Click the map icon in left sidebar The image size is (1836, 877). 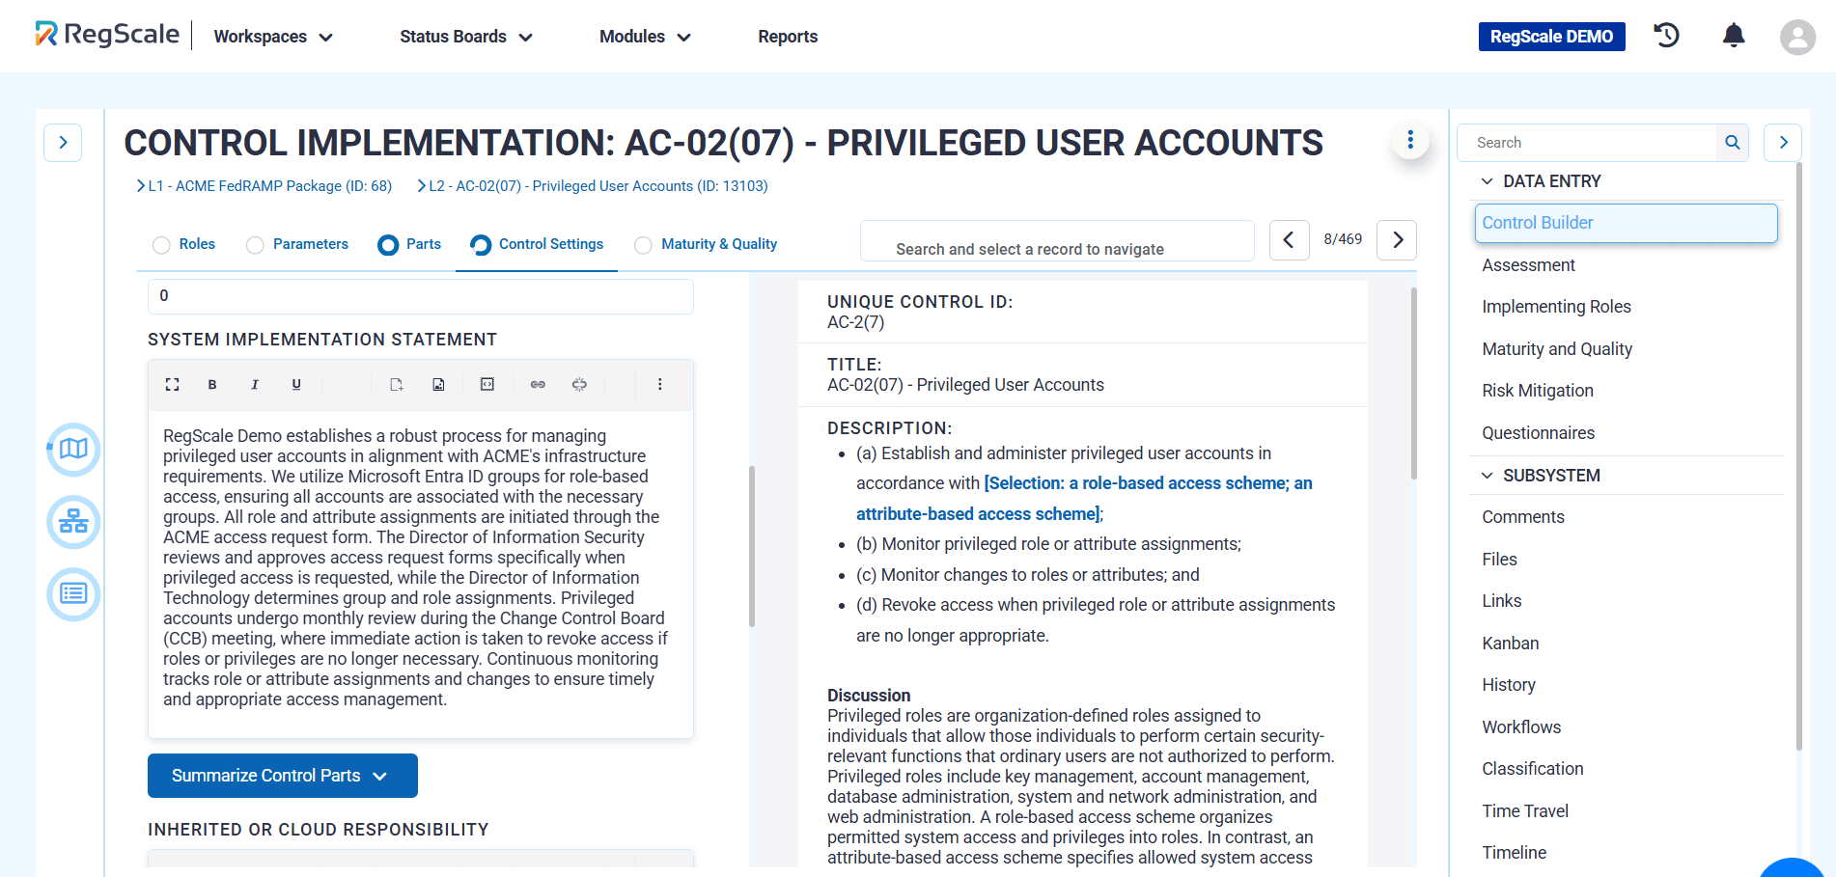(73, 450)
